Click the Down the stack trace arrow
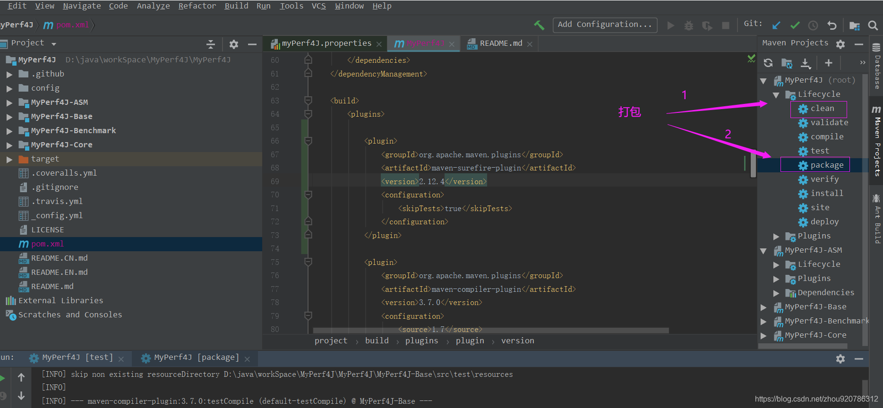 coord(21,396)
